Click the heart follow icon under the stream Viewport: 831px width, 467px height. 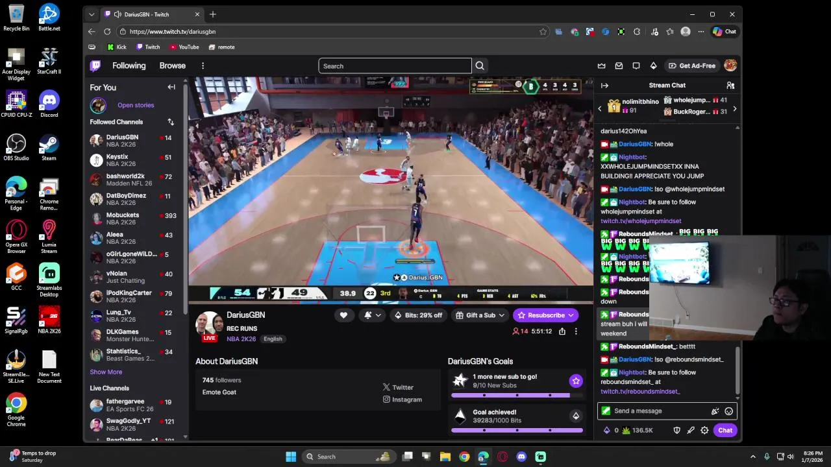[x=343, y=315]
